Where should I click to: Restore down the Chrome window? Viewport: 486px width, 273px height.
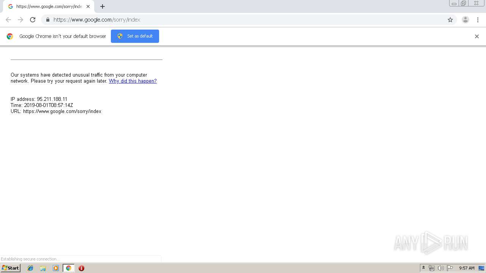pos(464,3)
